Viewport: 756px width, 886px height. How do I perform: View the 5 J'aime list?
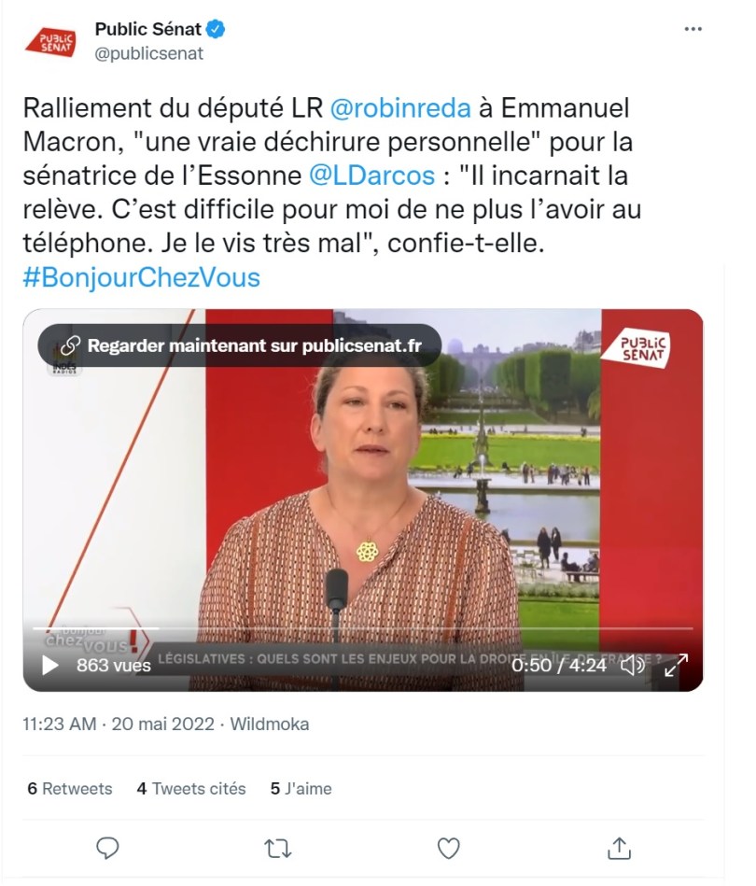tap(301, 788)
